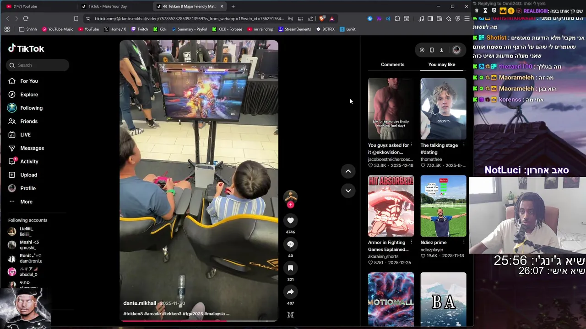Open the abxdul_0 following account
This screenshot has width=586, height=329.
tap(28, 272)
